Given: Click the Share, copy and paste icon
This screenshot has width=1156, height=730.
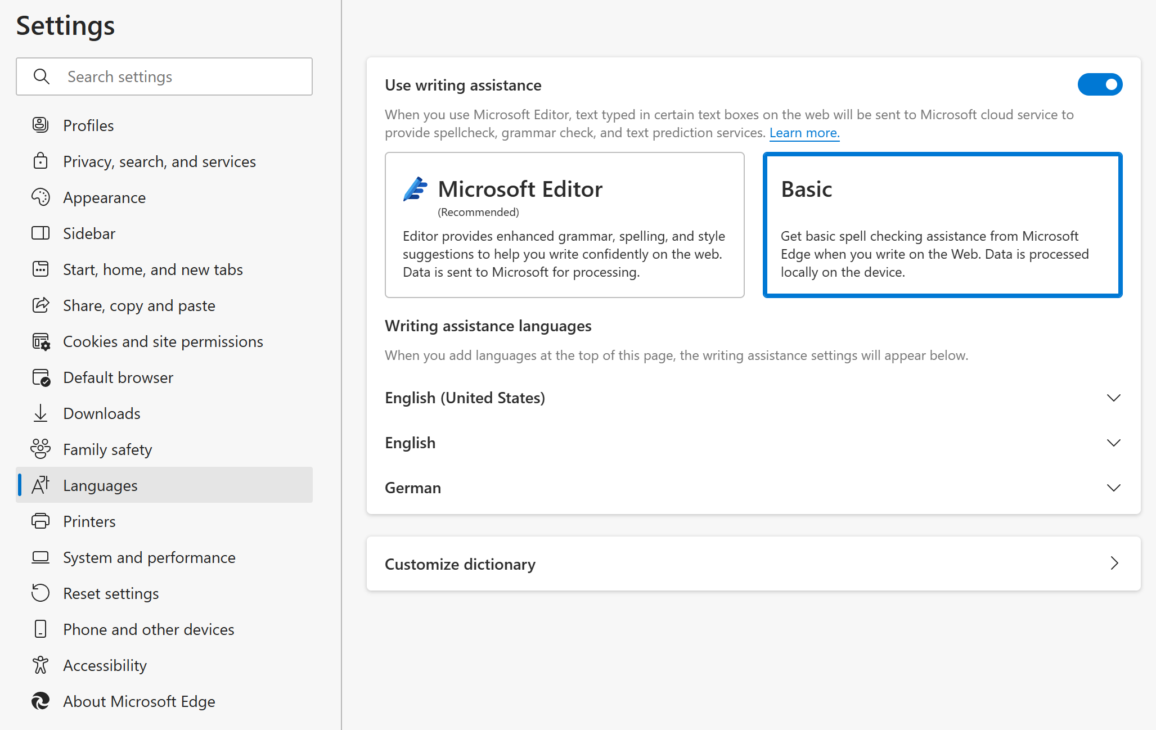Looking at the screenshot, I should coord(41,305).
